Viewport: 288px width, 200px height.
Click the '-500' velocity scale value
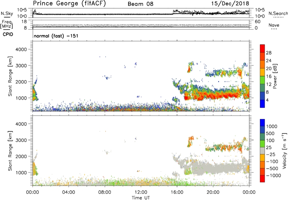272,168
